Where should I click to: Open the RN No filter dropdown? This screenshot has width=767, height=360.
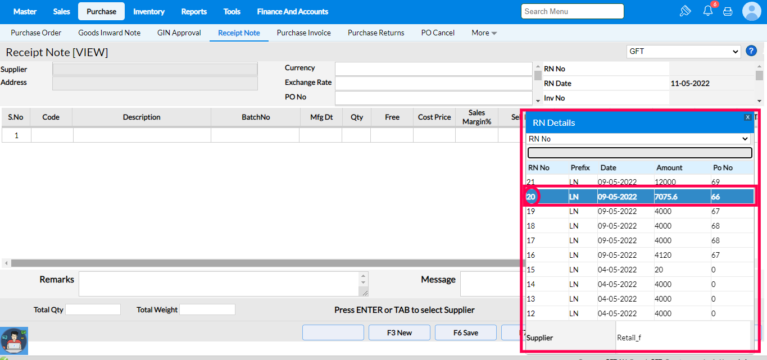point(639,139)
